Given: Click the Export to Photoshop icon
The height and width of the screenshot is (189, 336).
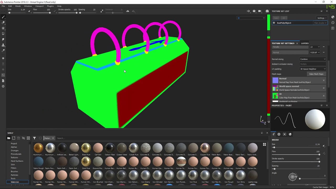Looking at the screenshot, I should click(x=3, y=75).
